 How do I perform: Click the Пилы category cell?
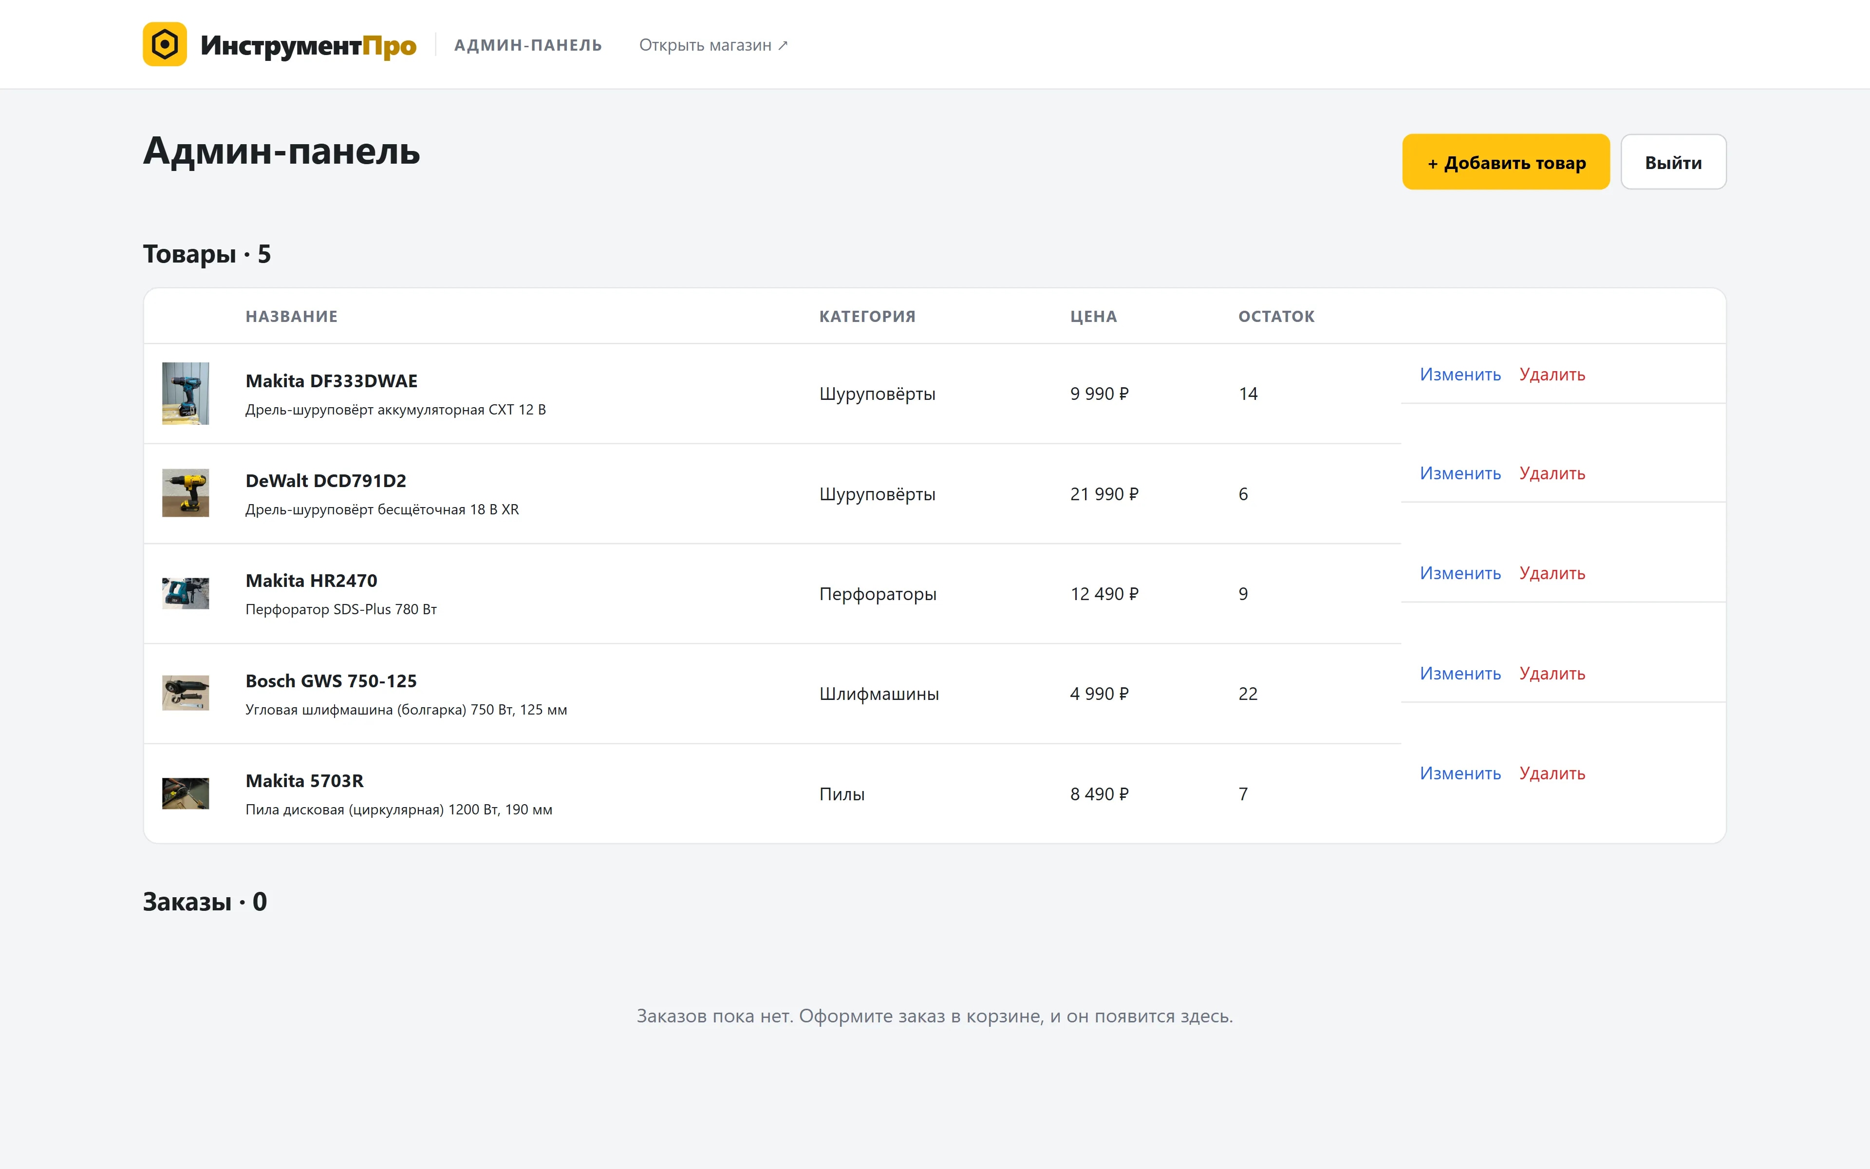tap(841, 794)
